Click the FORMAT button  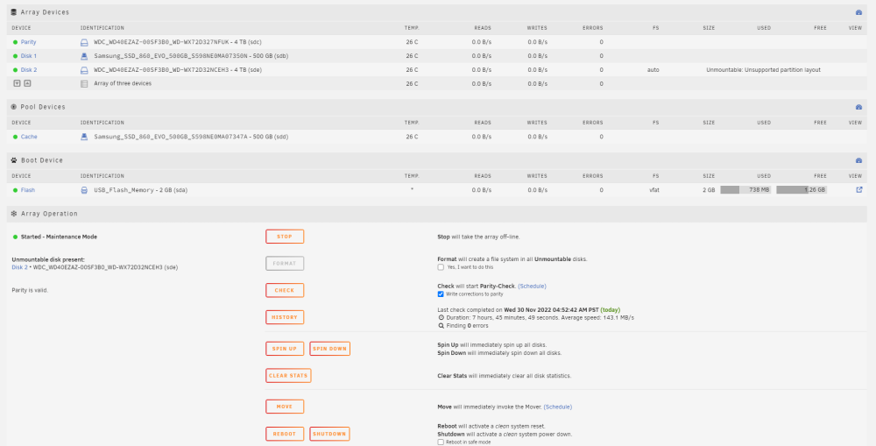(285, 263)
